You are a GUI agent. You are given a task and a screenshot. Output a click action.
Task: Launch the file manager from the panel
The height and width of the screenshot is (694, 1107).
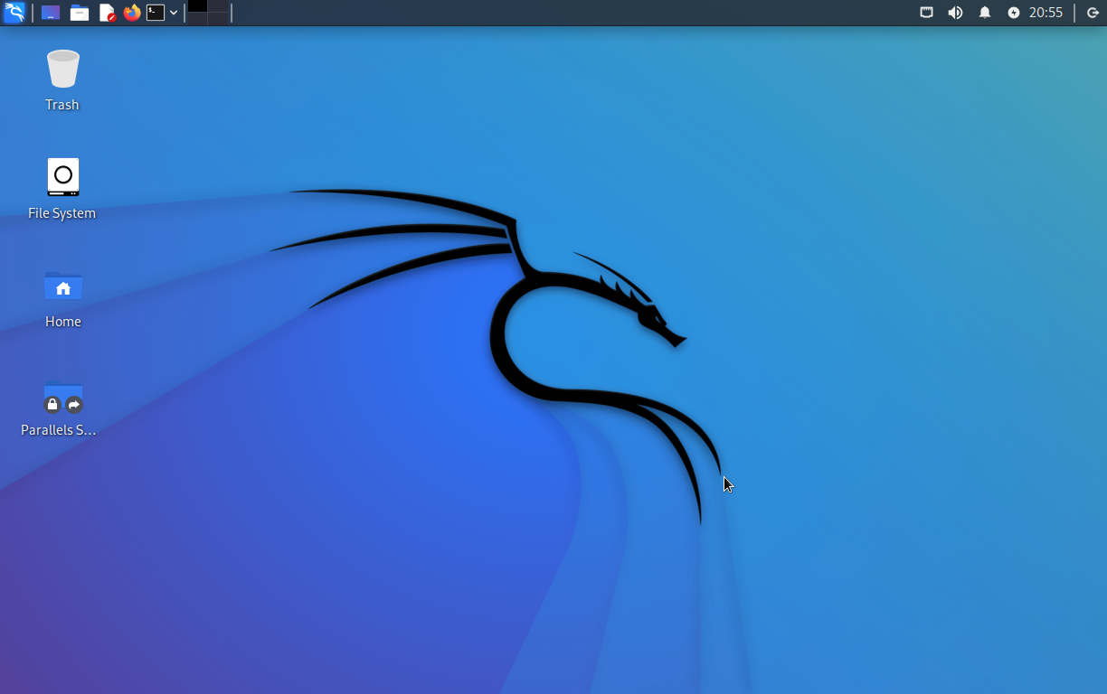pos(80,13)
